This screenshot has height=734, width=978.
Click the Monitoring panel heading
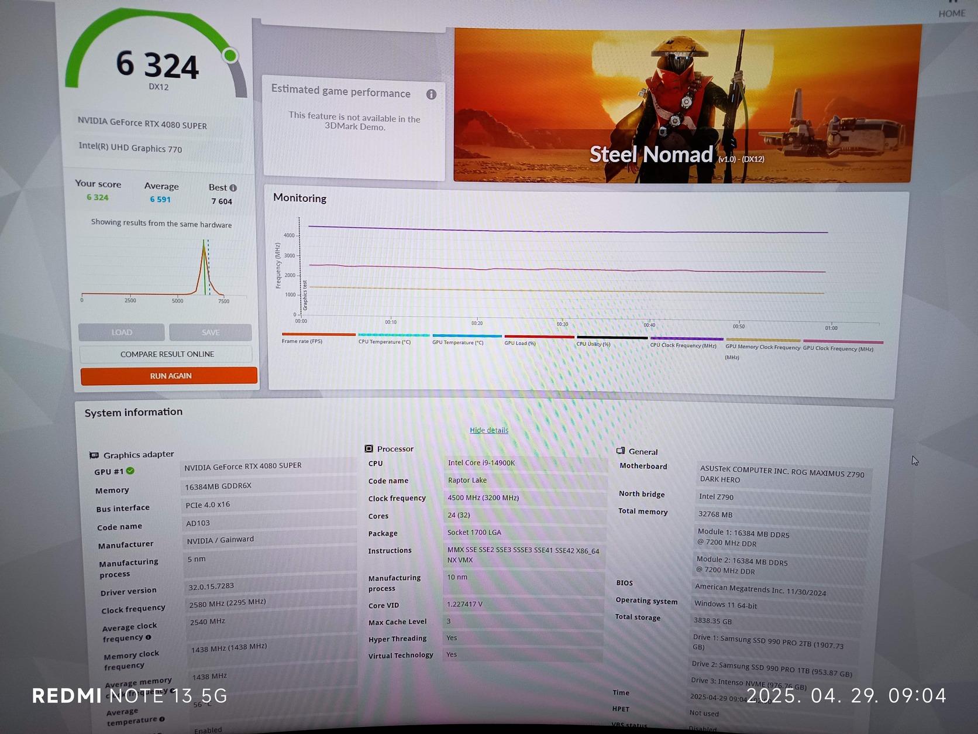click(299, 198)
